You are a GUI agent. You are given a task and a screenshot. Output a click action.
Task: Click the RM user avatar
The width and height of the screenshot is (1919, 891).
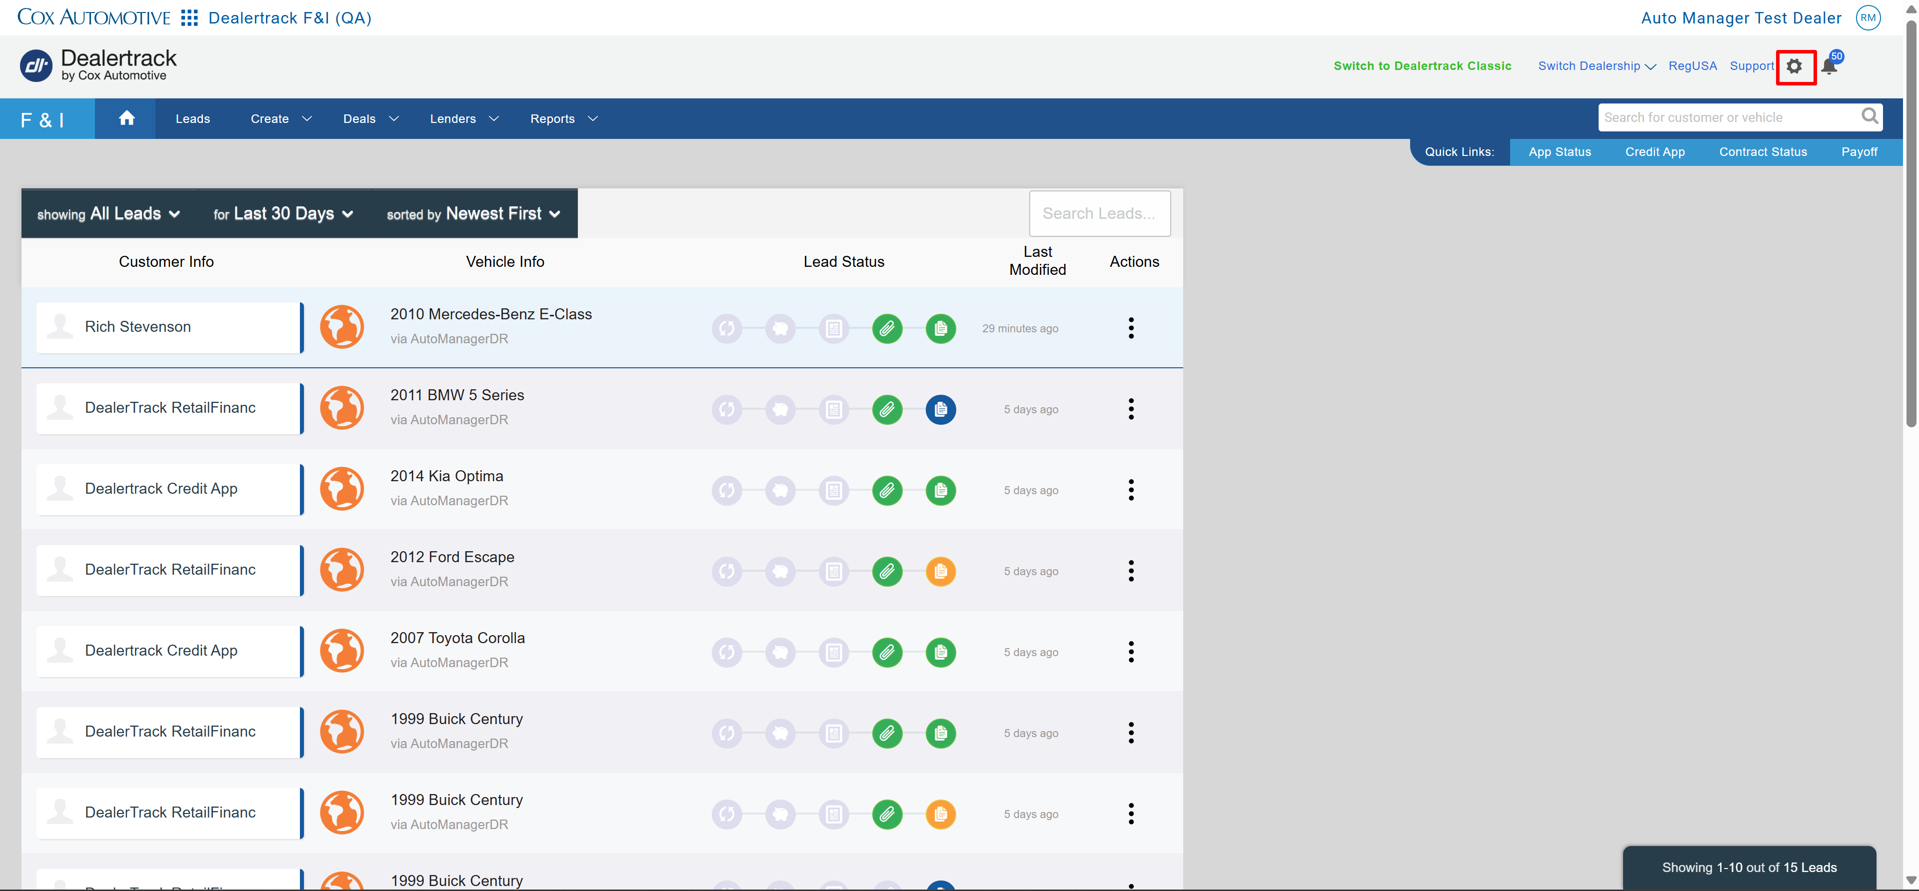click(1868, 18)
